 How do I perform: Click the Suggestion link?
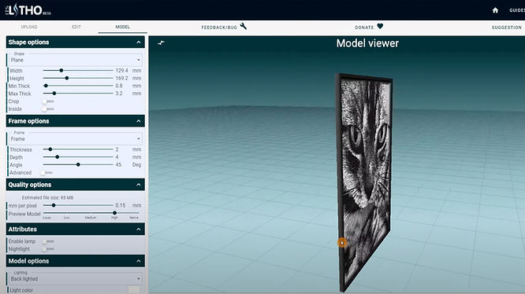pyautogui.click(x=507, y=28)
